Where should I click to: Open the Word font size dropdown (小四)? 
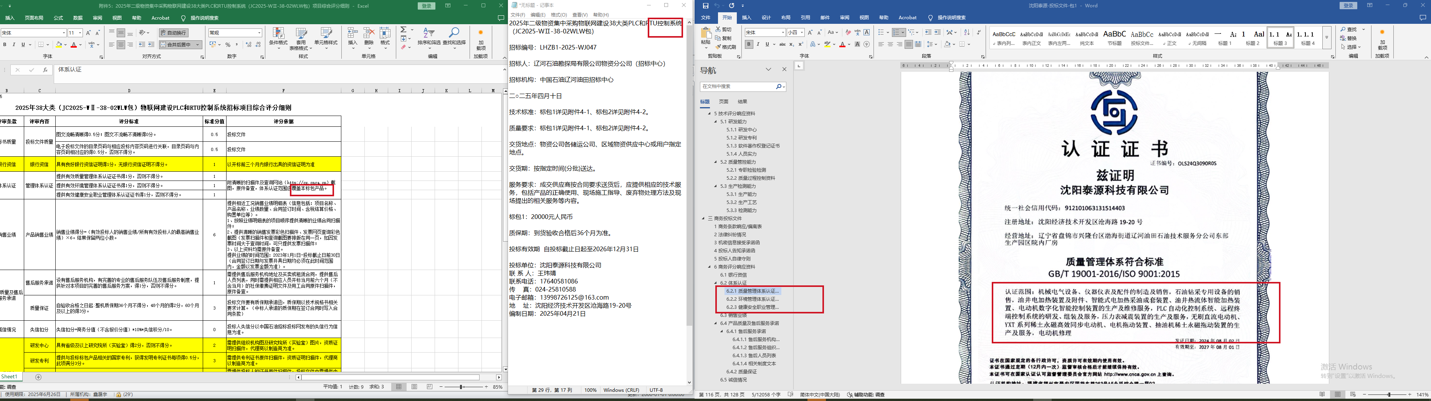[x=803, y=32]
